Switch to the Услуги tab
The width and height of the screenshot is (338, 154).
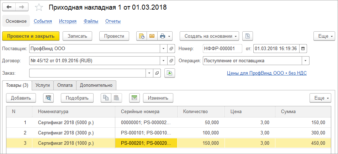pyautogui.click(x=43, y=85)
